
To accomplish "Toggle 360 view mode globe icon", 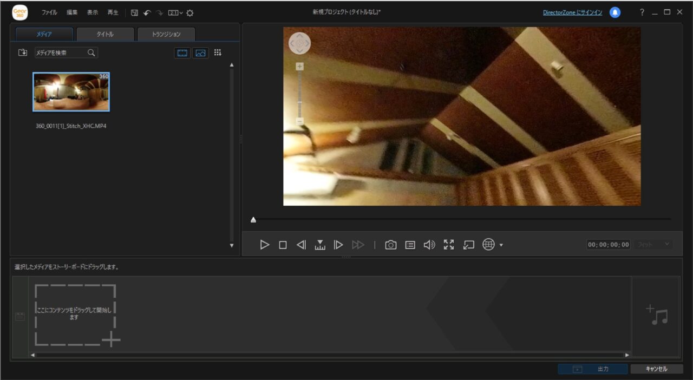I will click(488, 245).
